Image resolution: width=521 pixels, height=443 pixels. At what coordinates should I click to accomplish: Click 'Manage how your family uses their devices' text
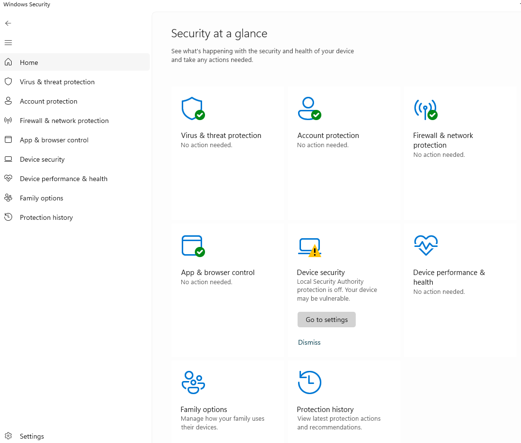tap(222, 423)
